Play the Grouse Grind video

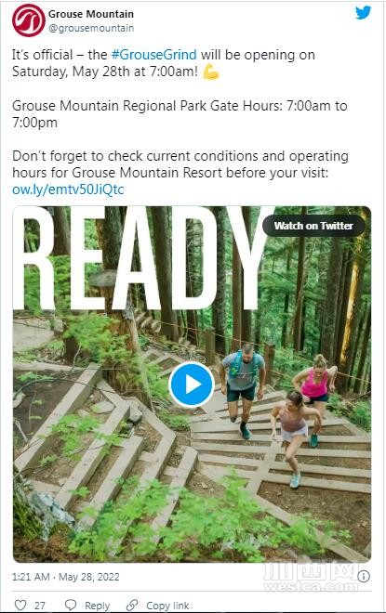(x=192, y=385)
